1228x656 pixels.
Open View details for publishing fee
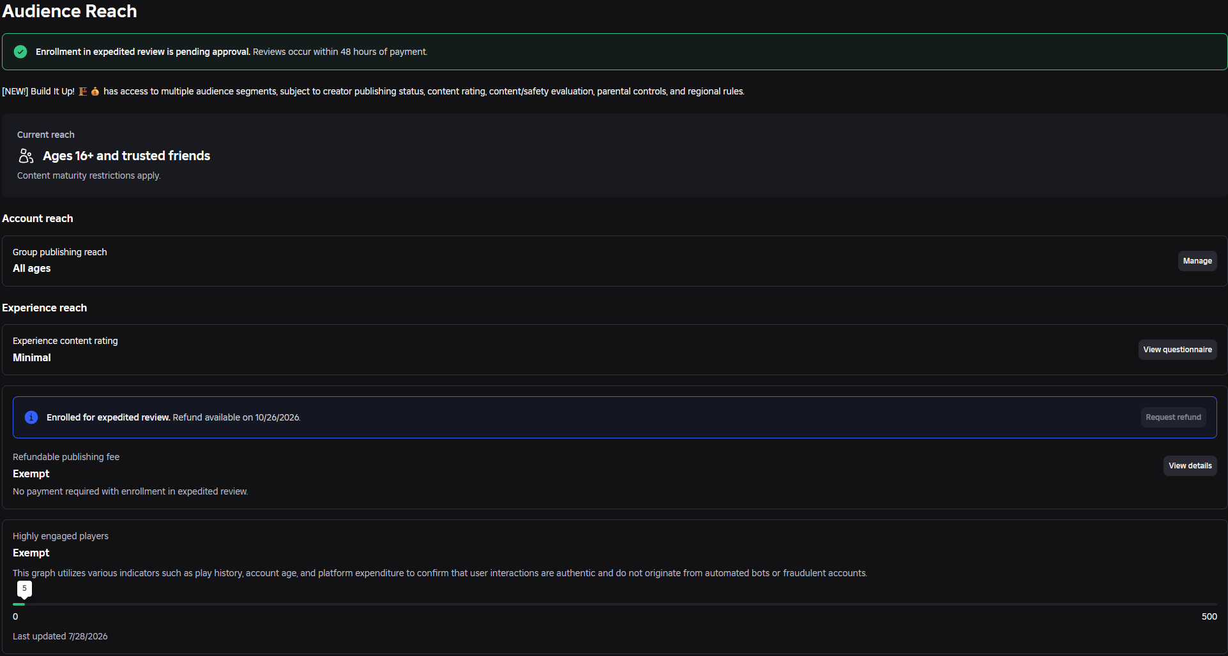[x=1190, y=466]
